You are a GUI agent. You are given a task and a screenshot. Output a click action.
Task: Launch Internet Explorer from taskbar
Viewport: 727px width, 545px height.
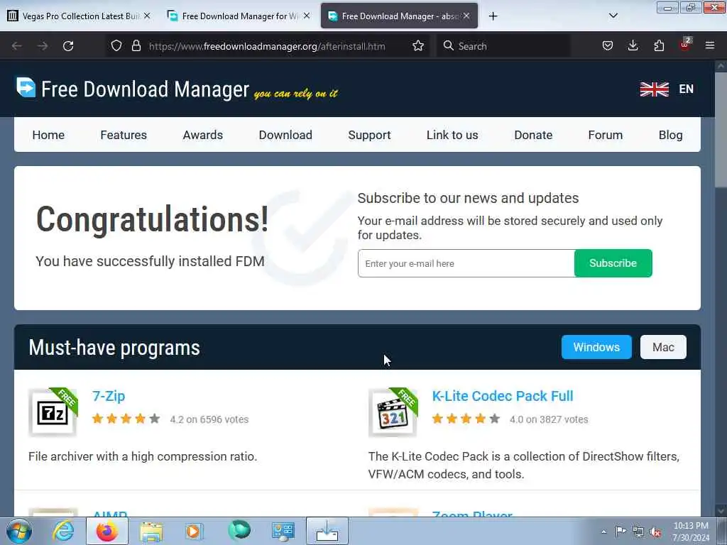[63, 531]
